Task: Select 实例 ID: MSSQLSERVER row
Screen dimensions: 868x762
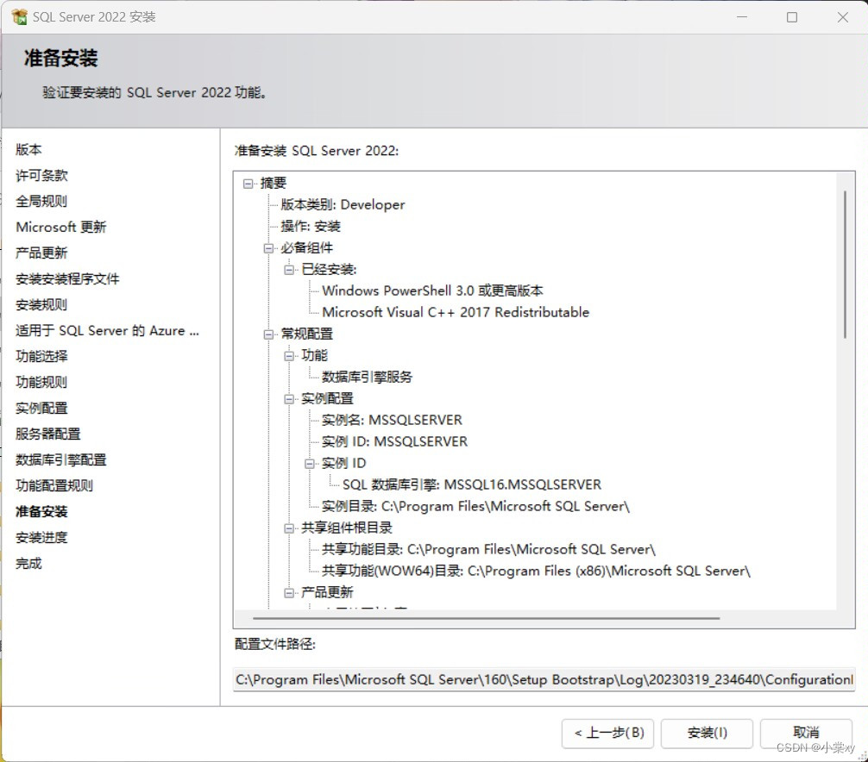Action: (x=394, y=442)
